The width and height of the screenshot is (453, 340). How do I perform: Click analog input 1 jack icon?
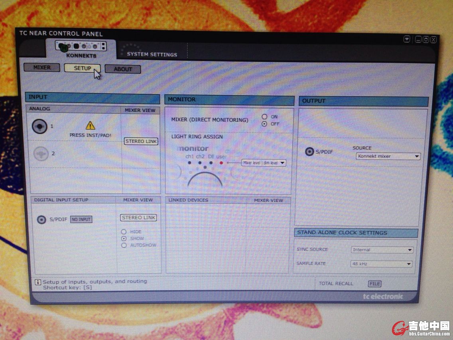click(39, 127)
